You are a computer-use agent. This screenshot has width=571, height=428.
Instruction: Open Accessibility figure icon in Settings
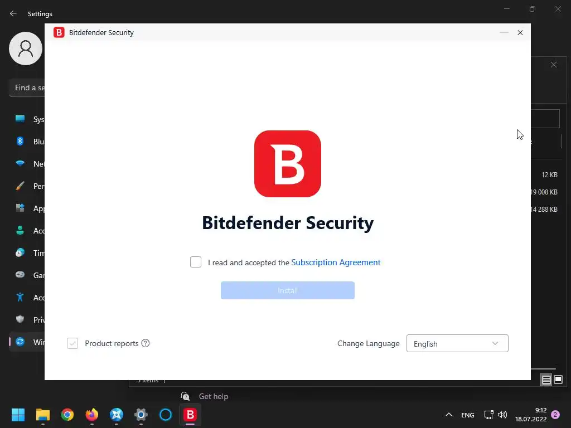[20, 298]
